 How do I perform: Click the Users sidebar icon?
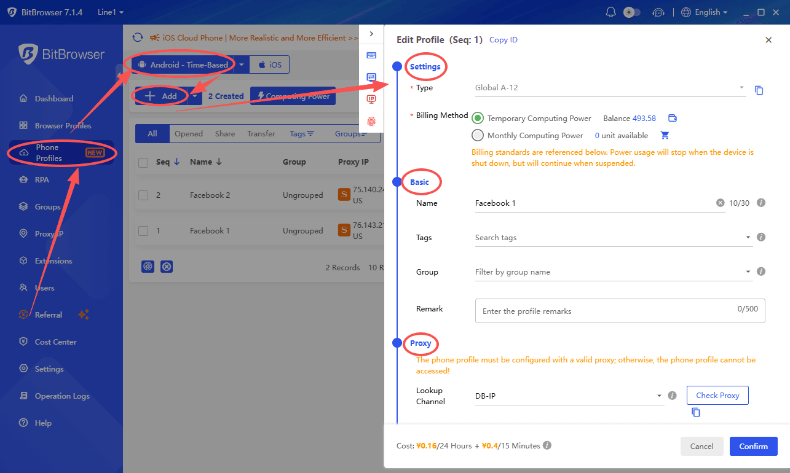pyautogui.click(x=23, y=287)
